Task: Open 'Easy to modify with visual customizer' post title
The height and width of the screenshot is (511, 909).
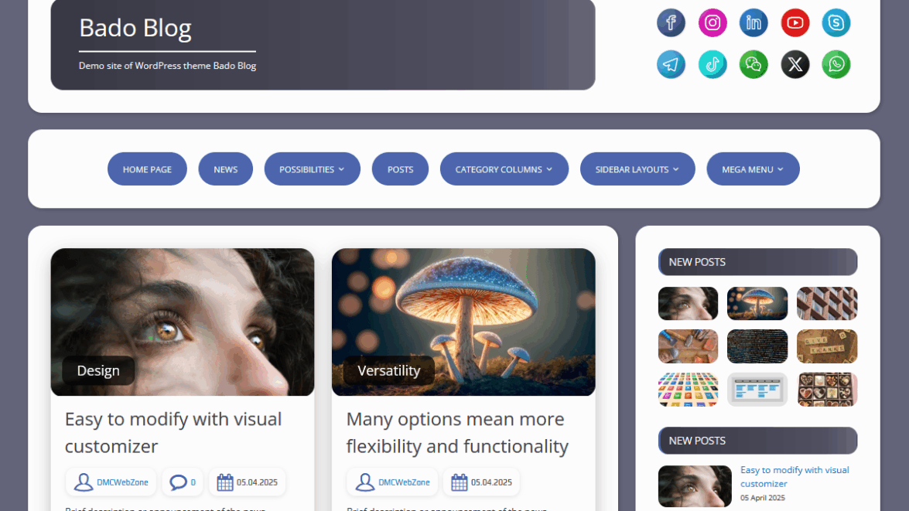Action: pos(173,432)
